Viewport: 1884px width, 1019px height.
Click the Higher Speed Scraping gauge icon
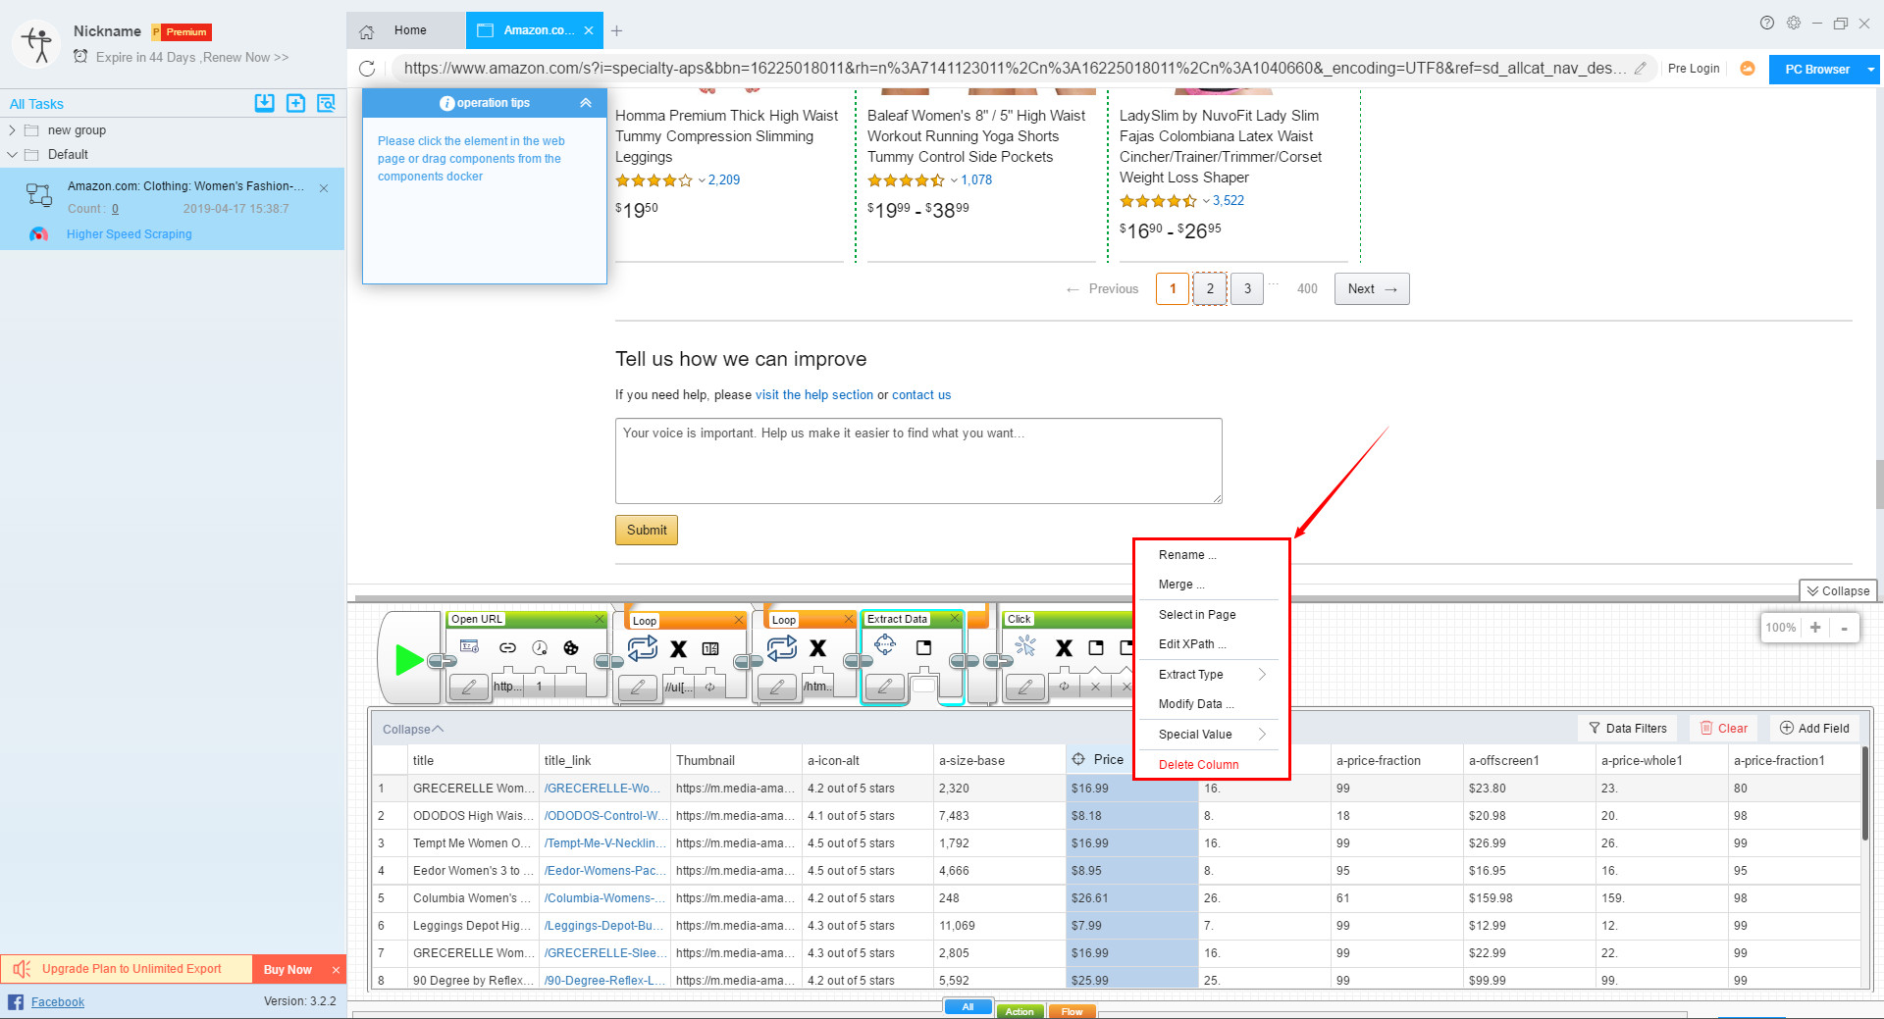[x=38, y=234]
